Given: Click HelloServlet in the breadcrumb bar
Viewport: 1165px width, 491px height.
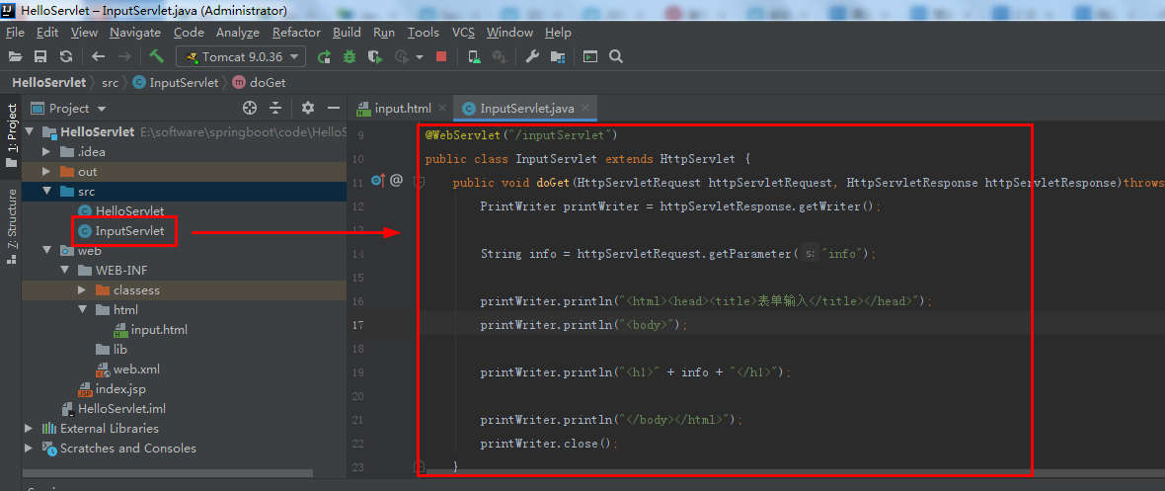Looking at the screenshot, I should tap(49, 83).
